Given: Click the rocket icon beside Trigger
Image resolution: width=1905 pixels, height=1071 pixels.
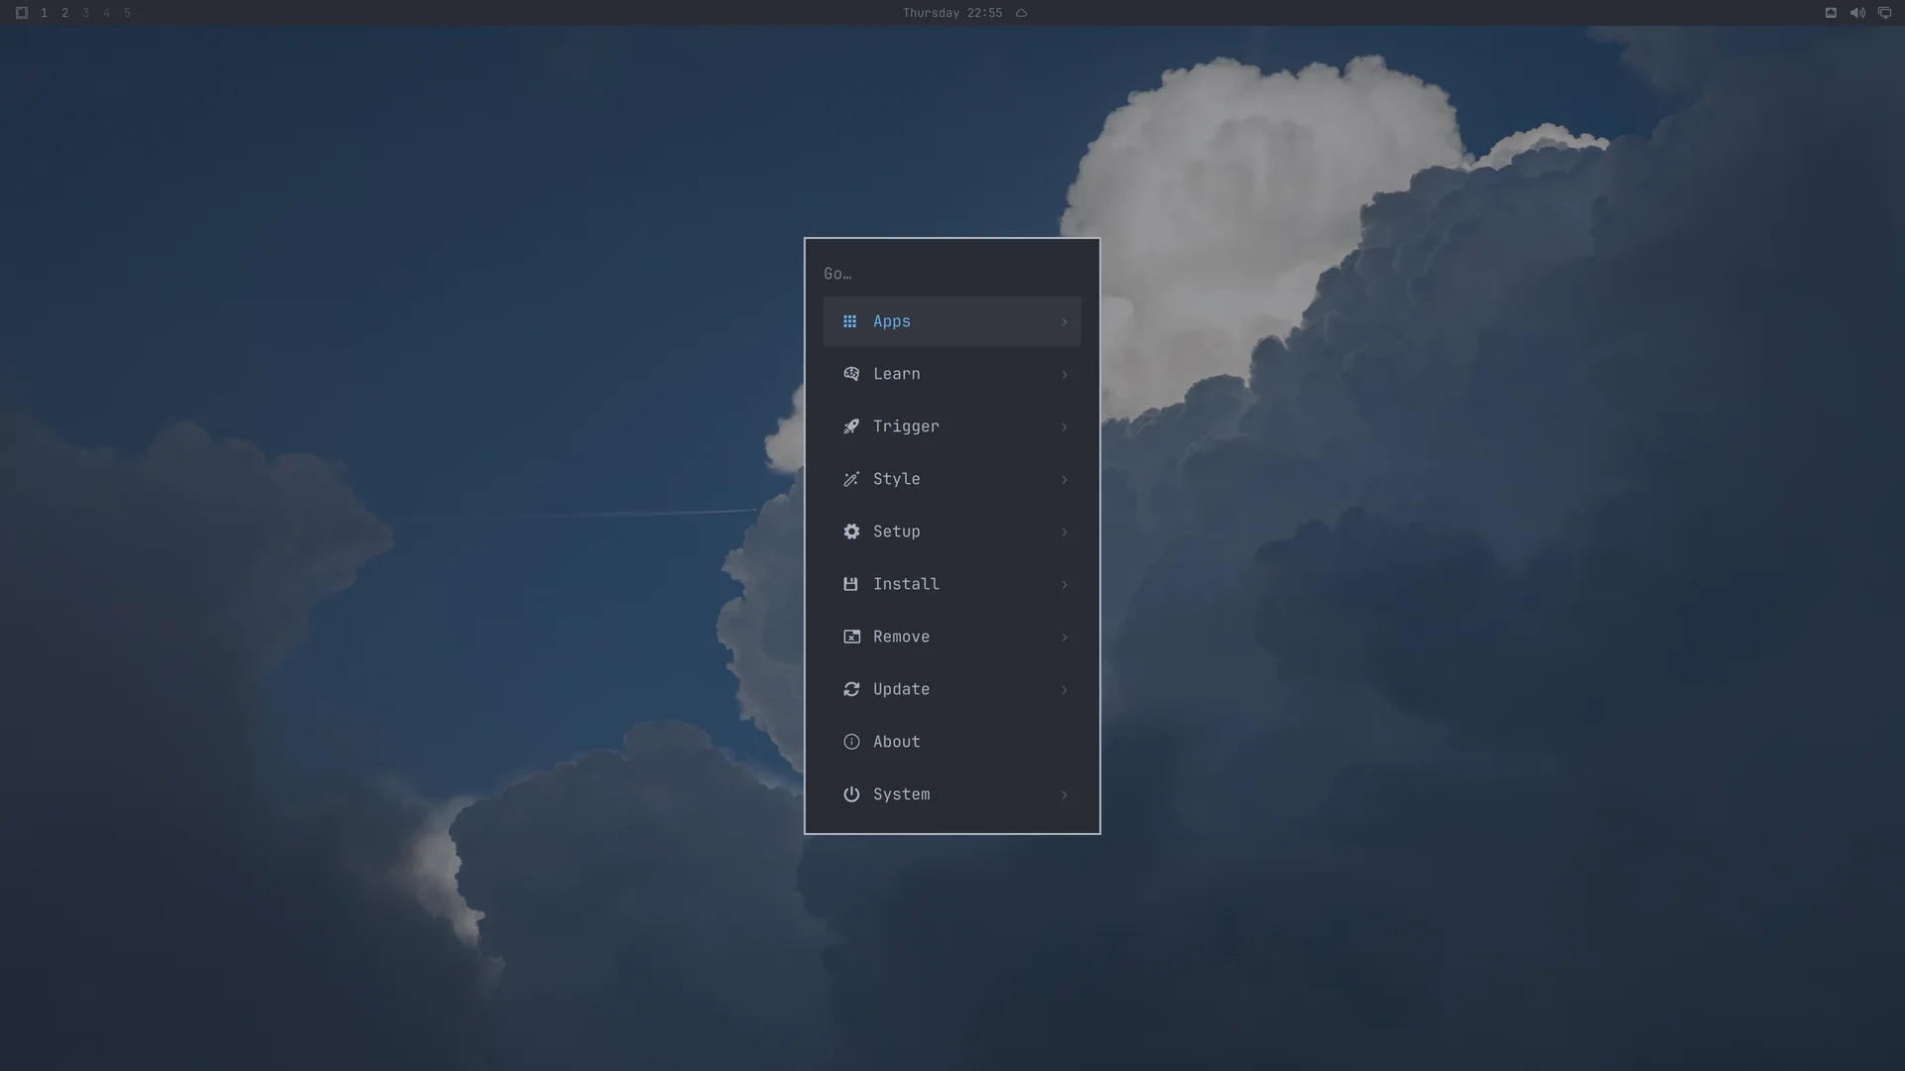Looking at the screenshot, I should 851,426.
